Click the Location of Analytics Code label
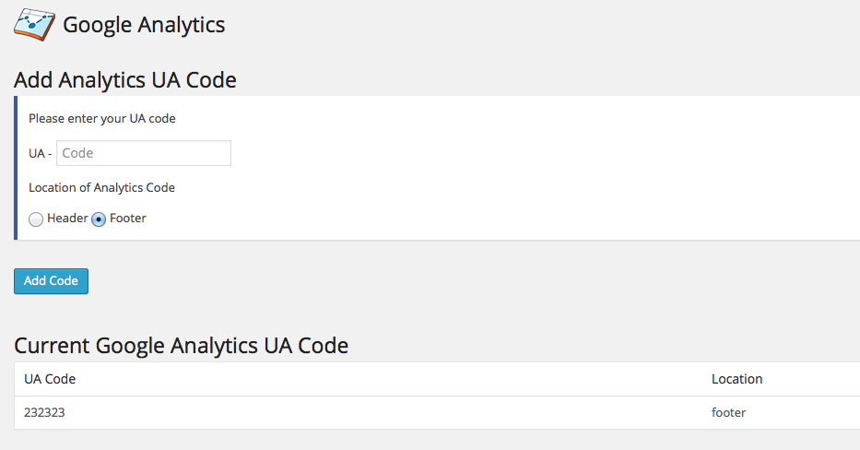This screenshot has height=450, width=860. [x=101, y=188]
